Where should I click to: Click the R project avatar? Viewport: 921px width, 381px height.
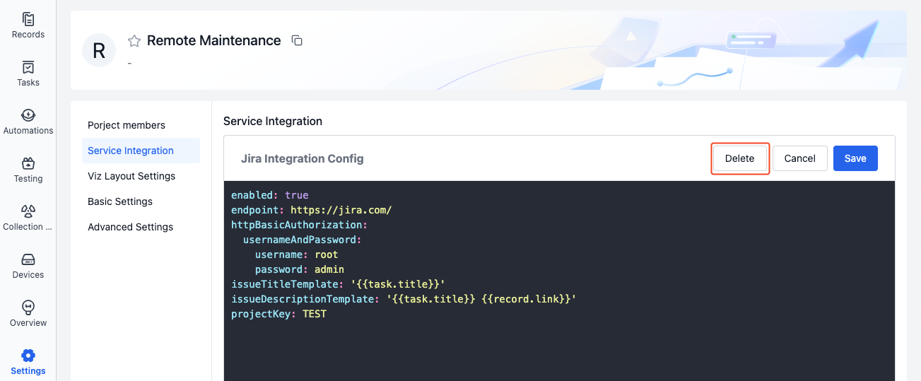pos(99,50)
